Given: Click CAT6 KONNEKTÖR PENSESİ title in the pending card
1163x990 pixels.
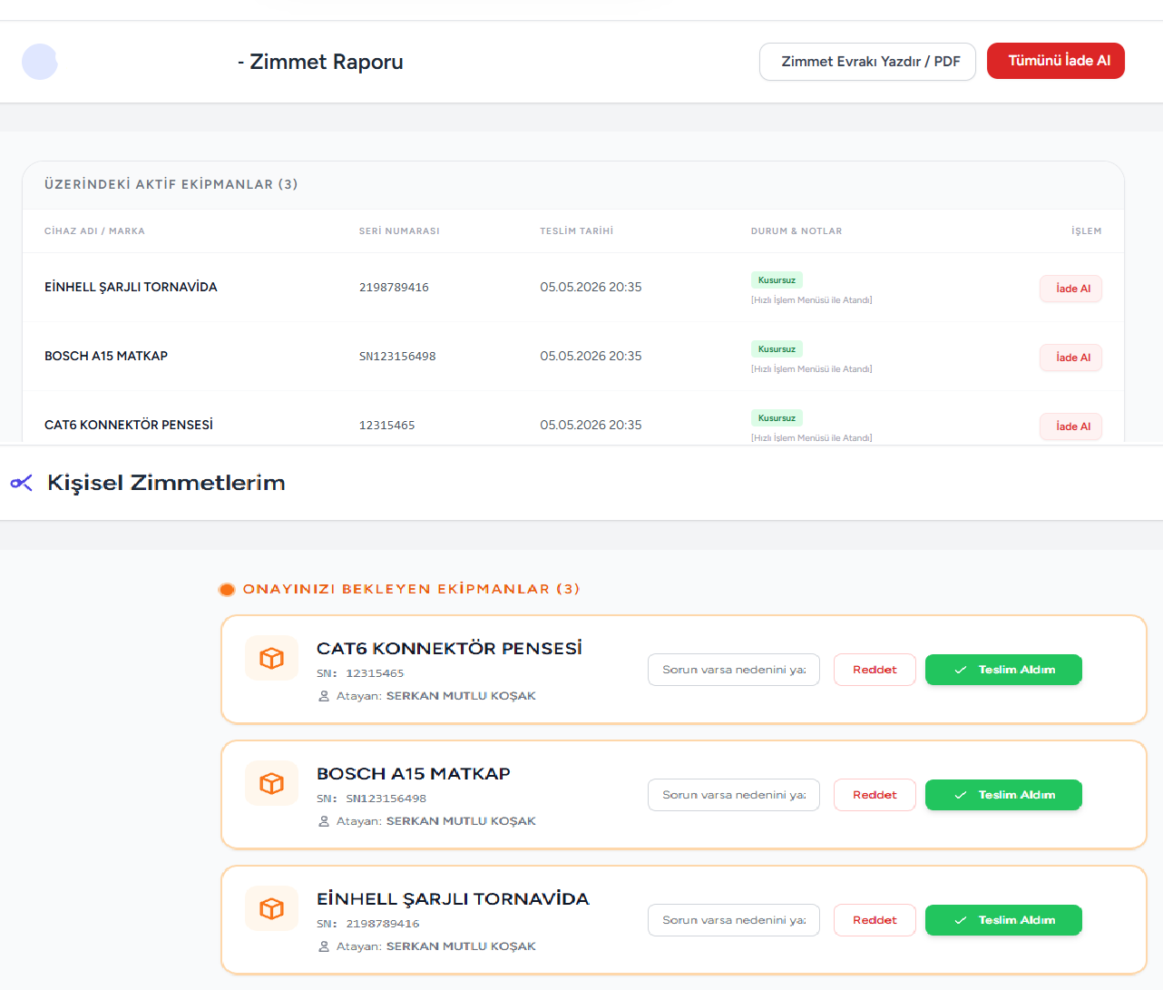Looking at the screenshot, I should click(x=449, y=649).
